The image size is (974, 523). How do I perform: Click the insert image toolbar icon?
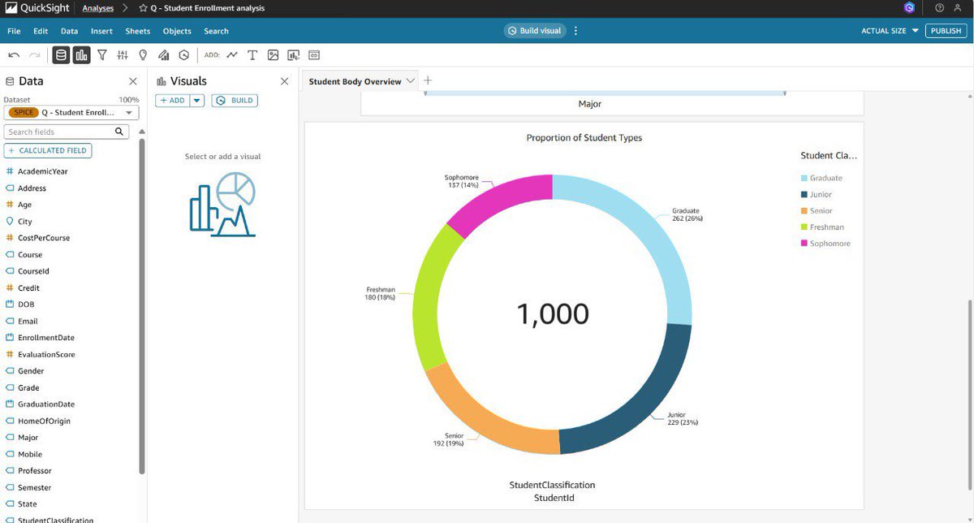[x=273, y=54]
